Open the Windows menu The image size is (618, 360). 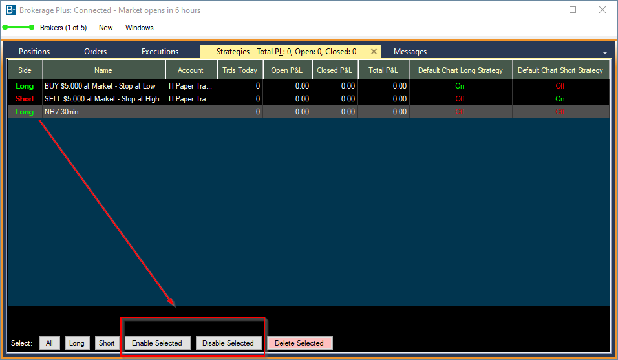tap(139, 28)
